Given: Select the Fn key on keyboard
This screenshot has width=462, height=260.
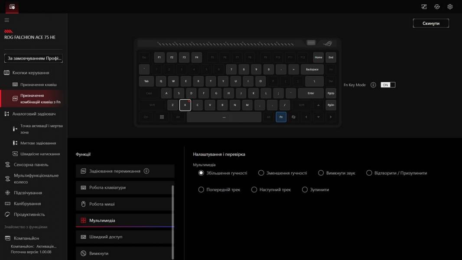Looking at the screenshot, I should [281, 117].
